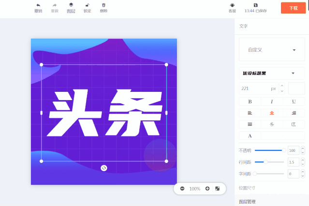Click the save icon above 已保存
This screenshot has height=206, width=309.
pyautogui.click(x=256, y=5)
